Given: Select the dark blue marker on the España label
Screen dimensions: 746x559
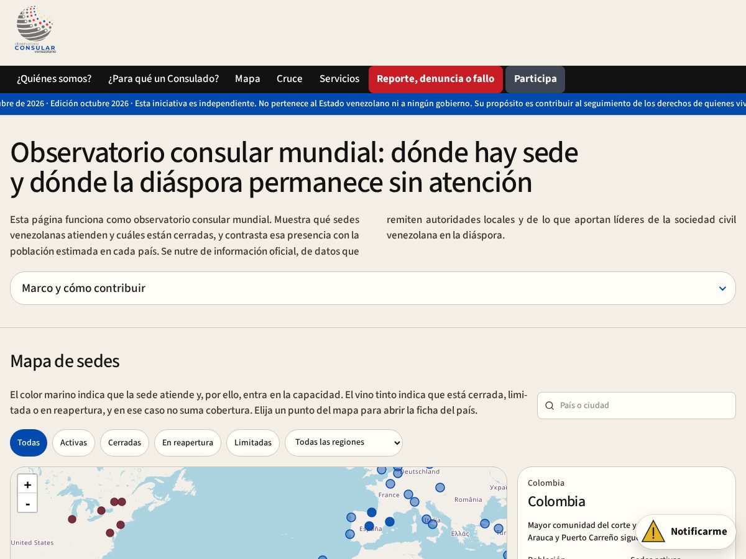Looking at the screenshot, I should point(369,526).
